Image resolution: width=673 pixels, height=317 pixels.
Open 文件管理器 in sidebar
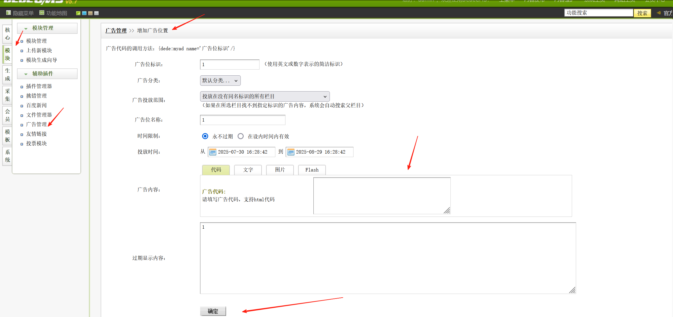(39, 115)
